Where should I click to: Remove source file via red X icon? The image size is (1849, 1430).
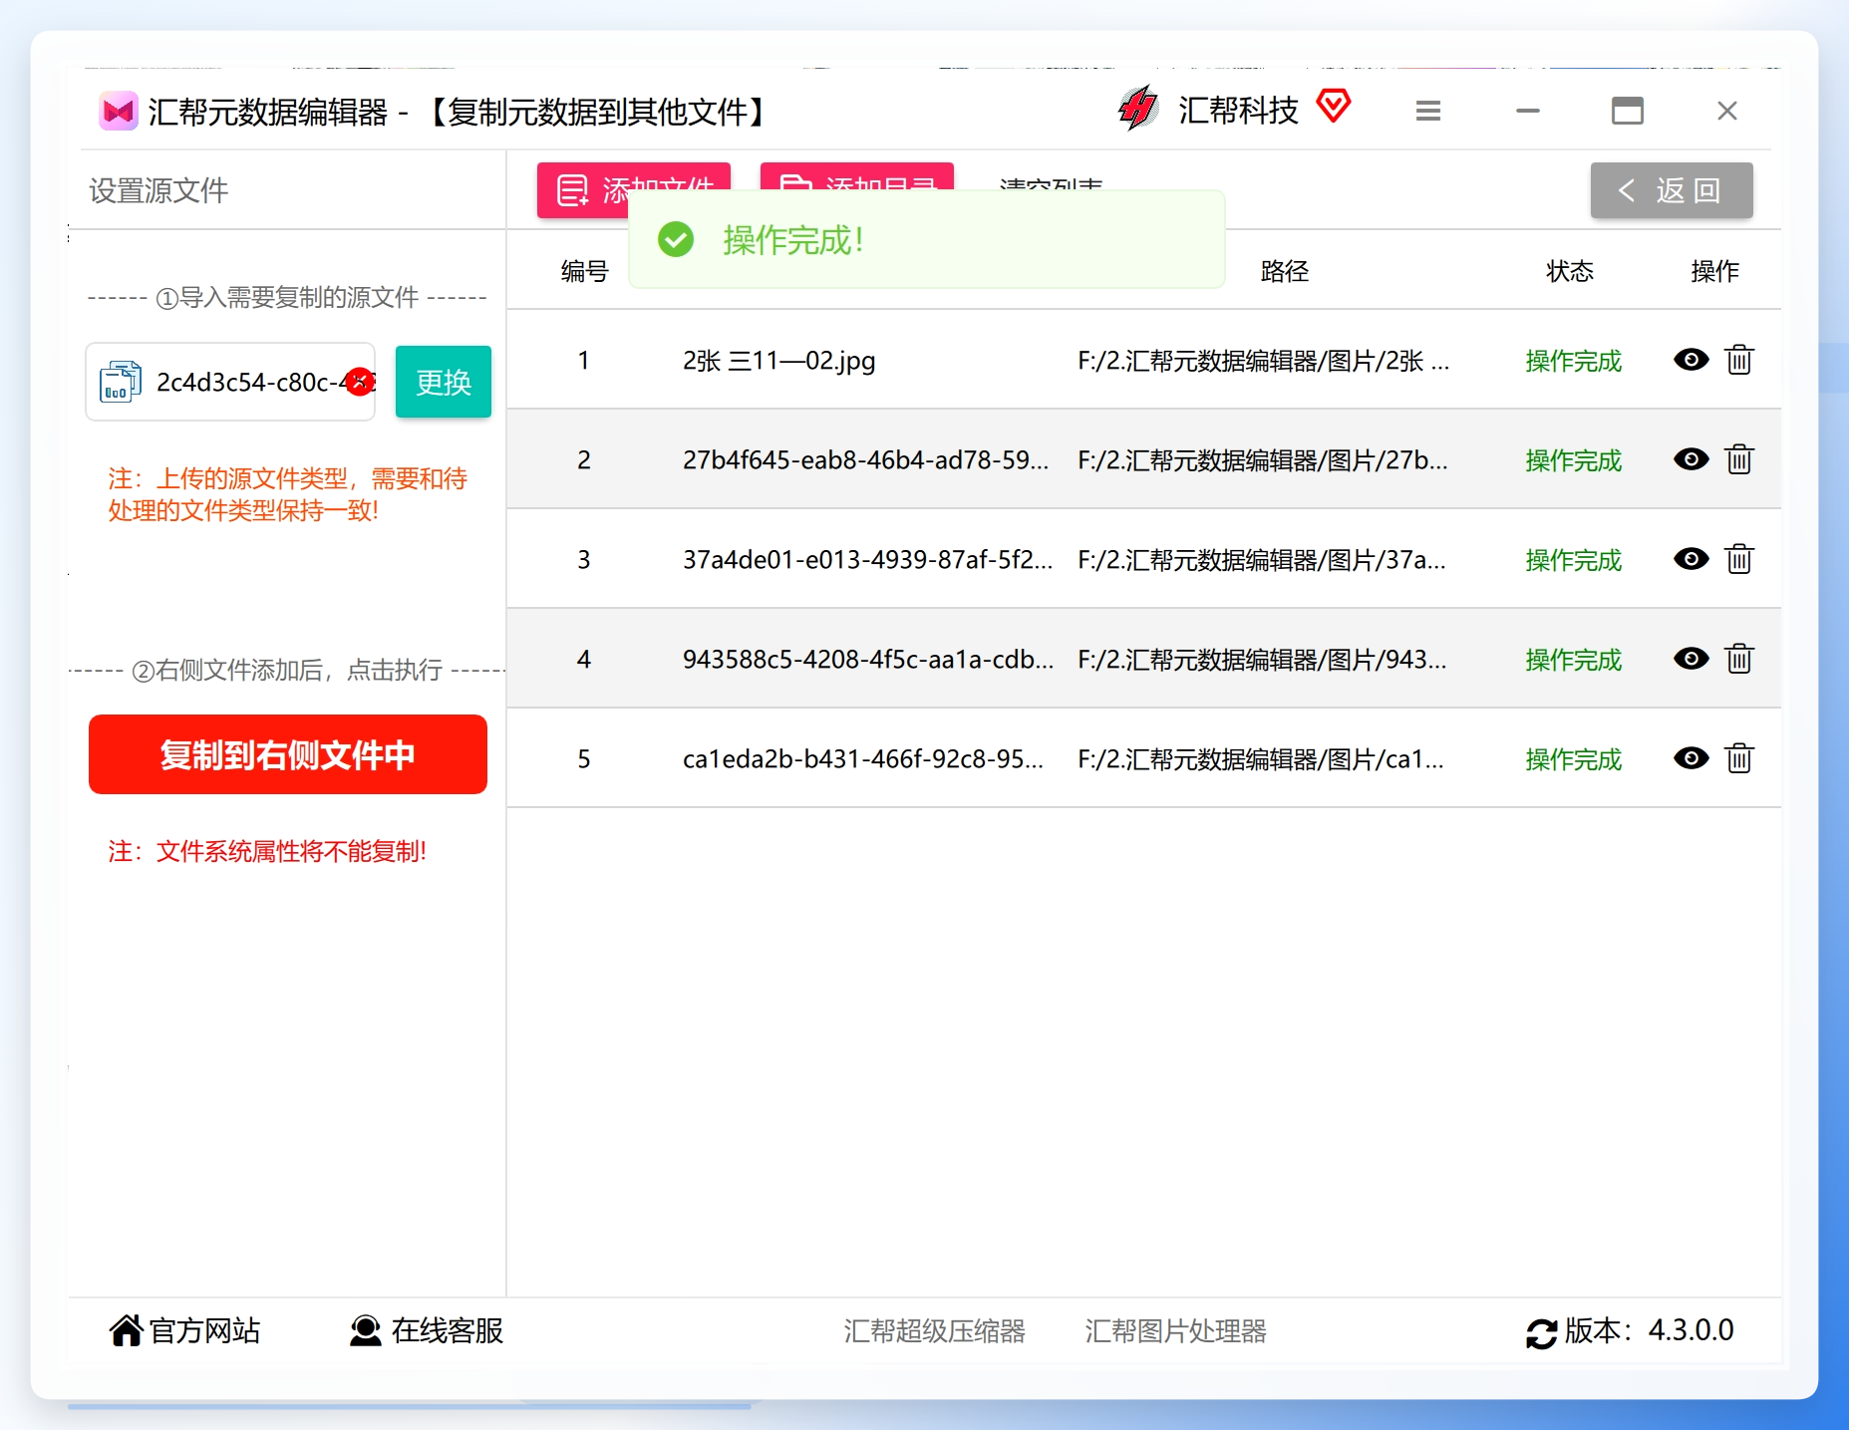[360, 382]
